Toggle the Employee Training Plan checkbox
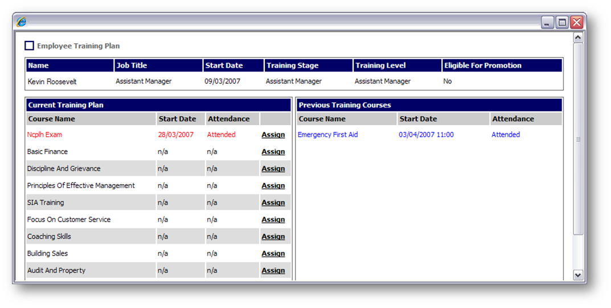Screen dimensions: 611x308 tap(29, 45)
